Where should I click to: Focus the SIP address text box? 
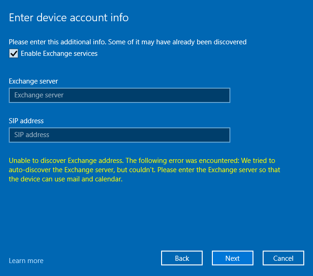click(x=120, y=135)
